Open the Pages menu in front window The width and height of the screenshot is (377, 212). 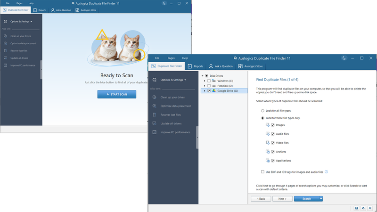pyautogui.click(x=171, y=58)
